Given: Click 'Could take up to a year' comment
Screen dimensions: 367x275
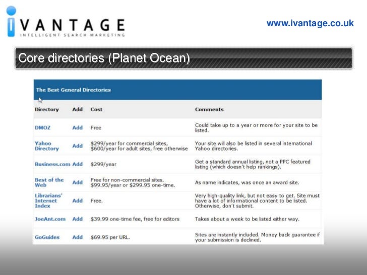Looking at the screenshot, I should tap(256, 128).
